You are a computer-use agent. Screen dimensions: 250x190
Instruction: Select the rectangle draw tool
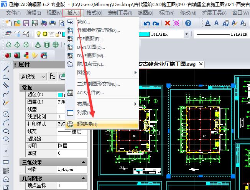tap(6, 162)
